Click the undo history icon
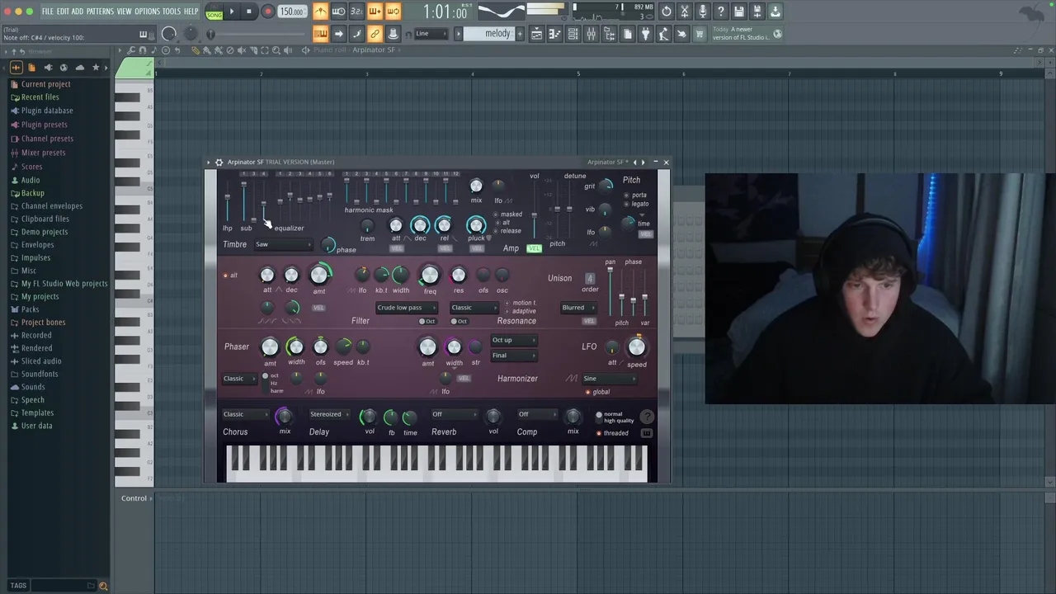The image size is (1056, 594). [666, 12]
